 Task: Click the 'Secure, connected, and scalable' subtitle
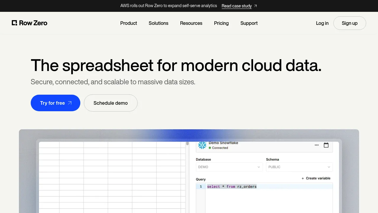click(x=113, y=82)
